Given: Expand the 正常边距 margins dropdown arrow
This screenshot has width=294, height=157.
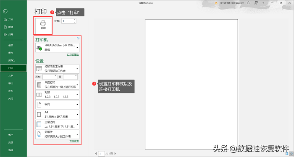Looking at the screenshot, I should point(77,124).
